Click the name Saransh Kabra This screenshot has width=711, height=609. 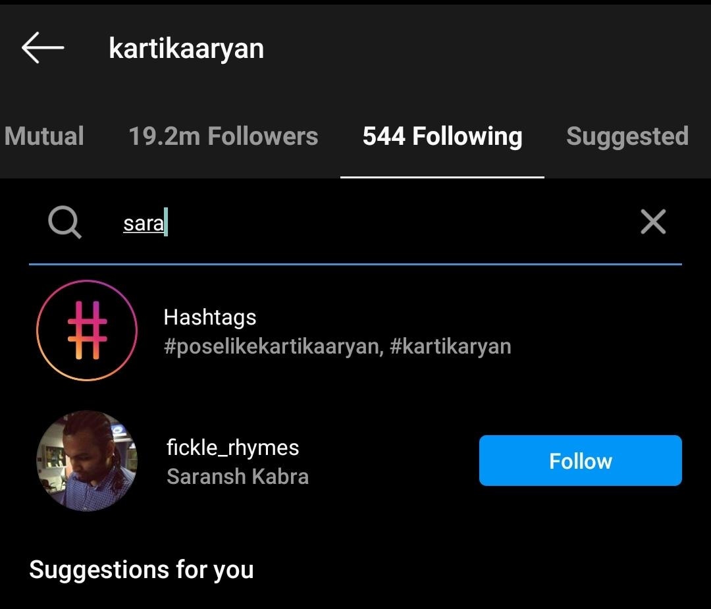(238, 476)
